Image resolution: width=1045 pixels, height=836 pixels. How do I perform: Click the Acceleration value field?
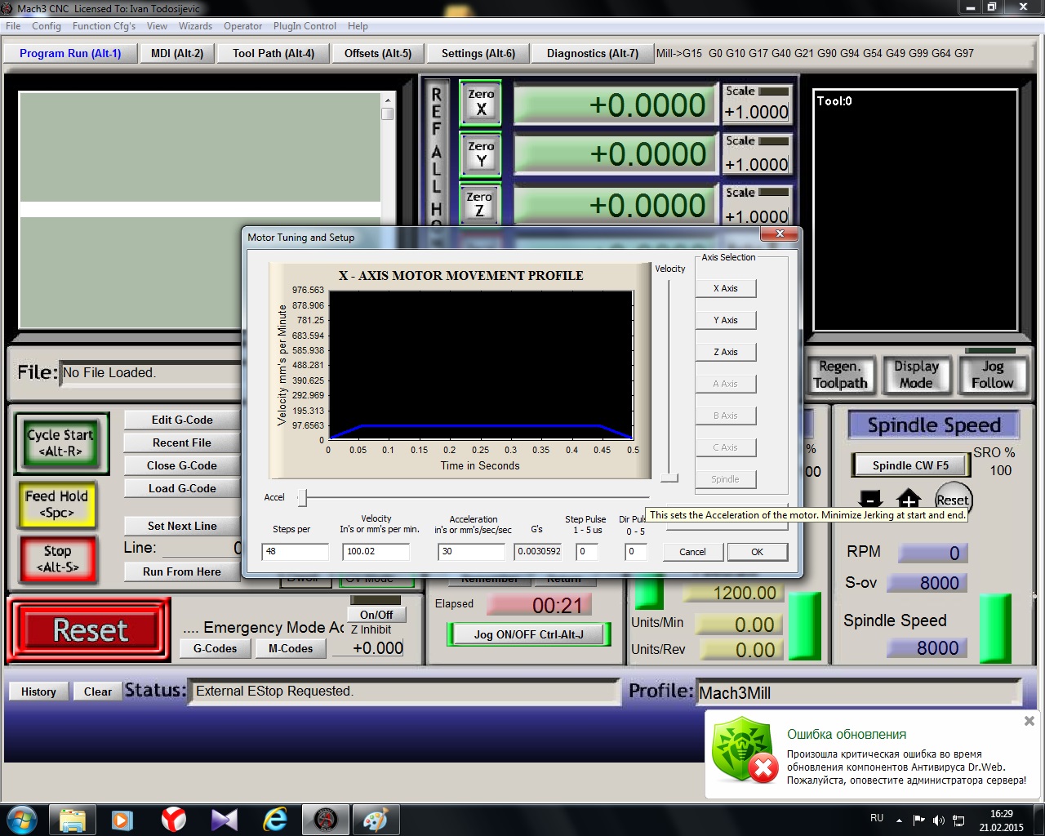point(471,552)
